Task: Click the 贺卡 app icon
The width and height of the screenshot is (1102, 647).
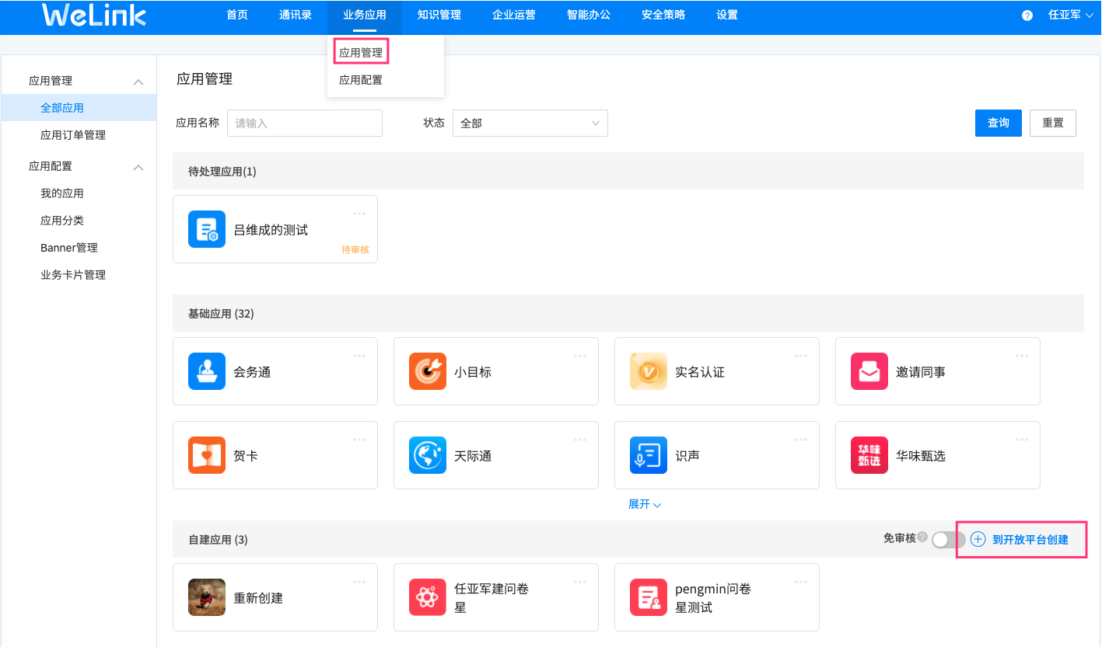Action: (x=207, y=455)
